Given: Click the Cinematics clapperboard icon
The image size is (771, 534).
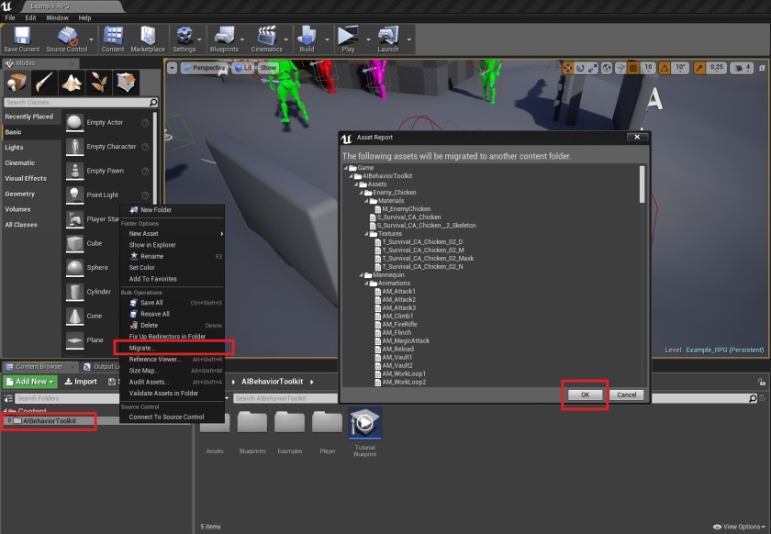Looking at the screenshot, I should pos(266,37).
